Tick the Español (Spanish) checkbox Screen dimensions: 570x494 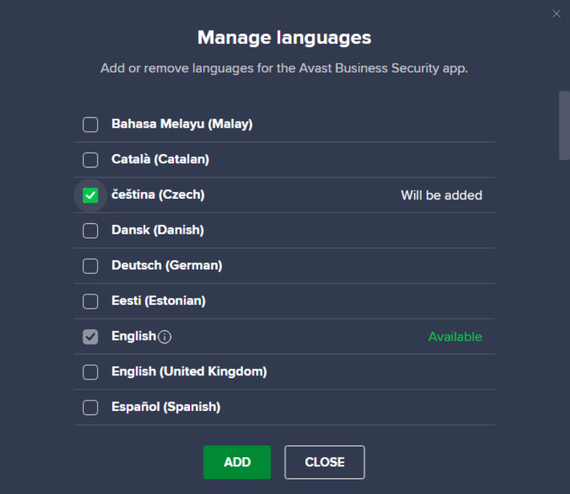[x=90, y=407]
